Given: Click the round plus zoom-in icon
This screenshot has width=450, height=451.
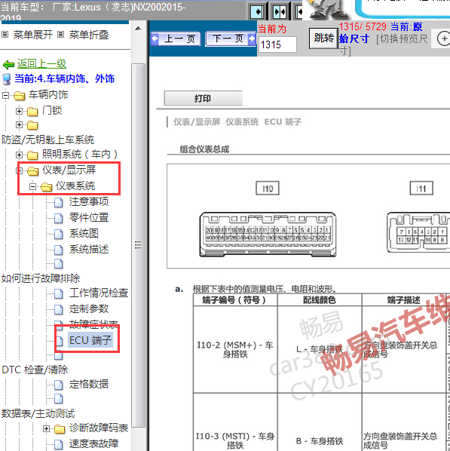Looking at the screenshot, I should [x=444, y=38].
